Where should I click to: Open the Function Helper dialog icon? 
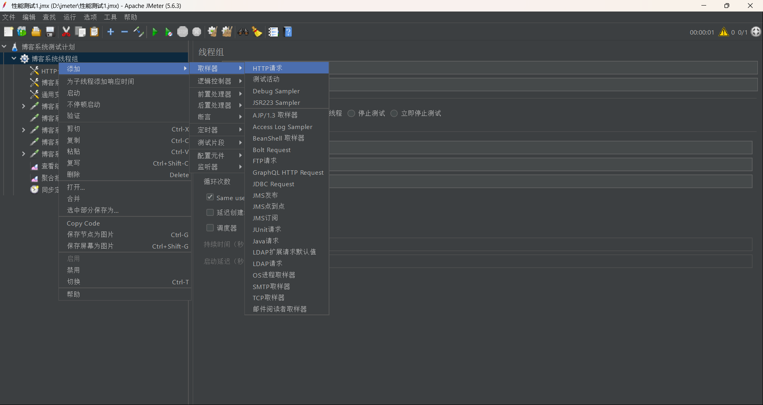click(x=273, y=32)
